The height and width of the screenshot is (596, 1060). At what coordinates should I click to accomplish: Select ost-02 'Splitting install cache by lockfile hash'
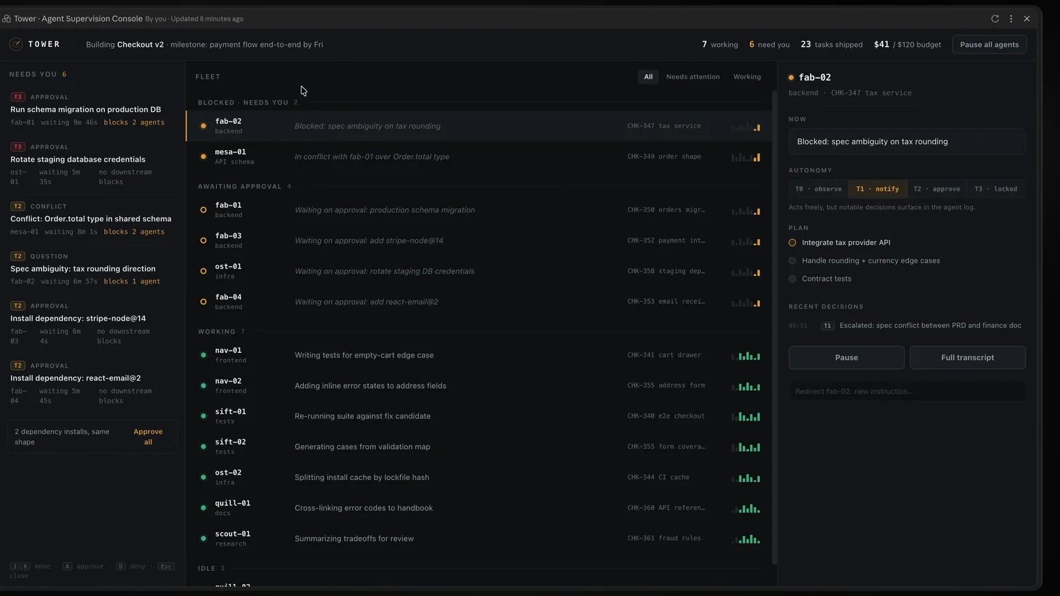479,477
